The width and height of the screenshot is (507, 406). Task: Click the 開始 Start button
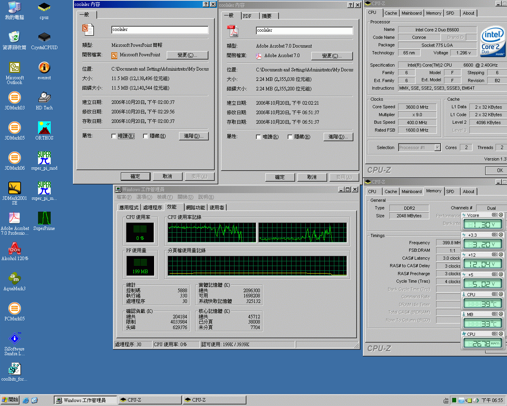click(x=10, y=400)
